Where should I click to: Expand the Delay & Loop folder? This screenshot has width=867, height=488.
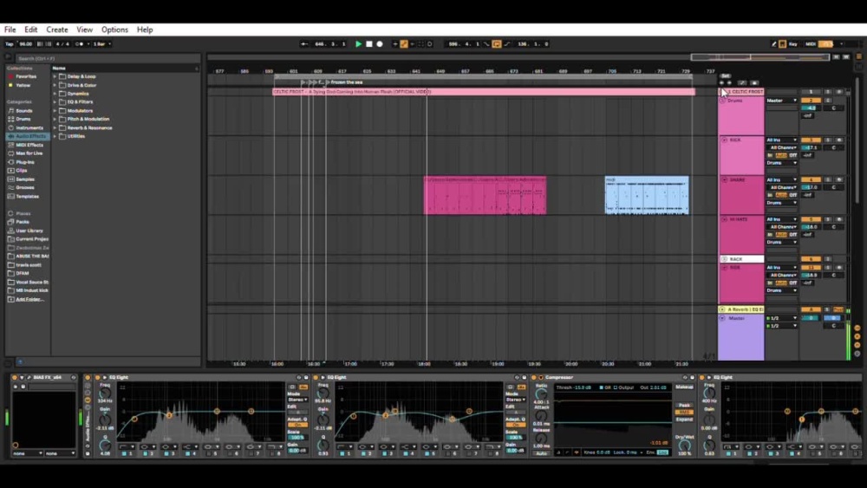click(x=55, y=77)
